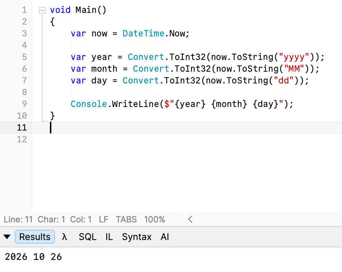The width and height of the screenshot is (342, 272).
Task: Open the lambda tab
Action: tap(64, 237)
